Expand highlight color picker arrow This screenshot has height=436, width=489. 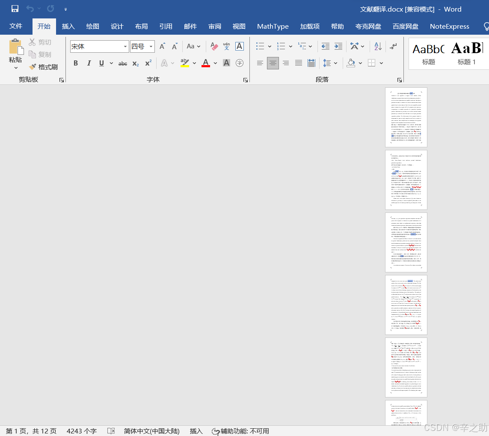[194, 63]
